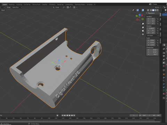Toggle preview range clock icon
The image size is (167, 125).
click(140, 115)
